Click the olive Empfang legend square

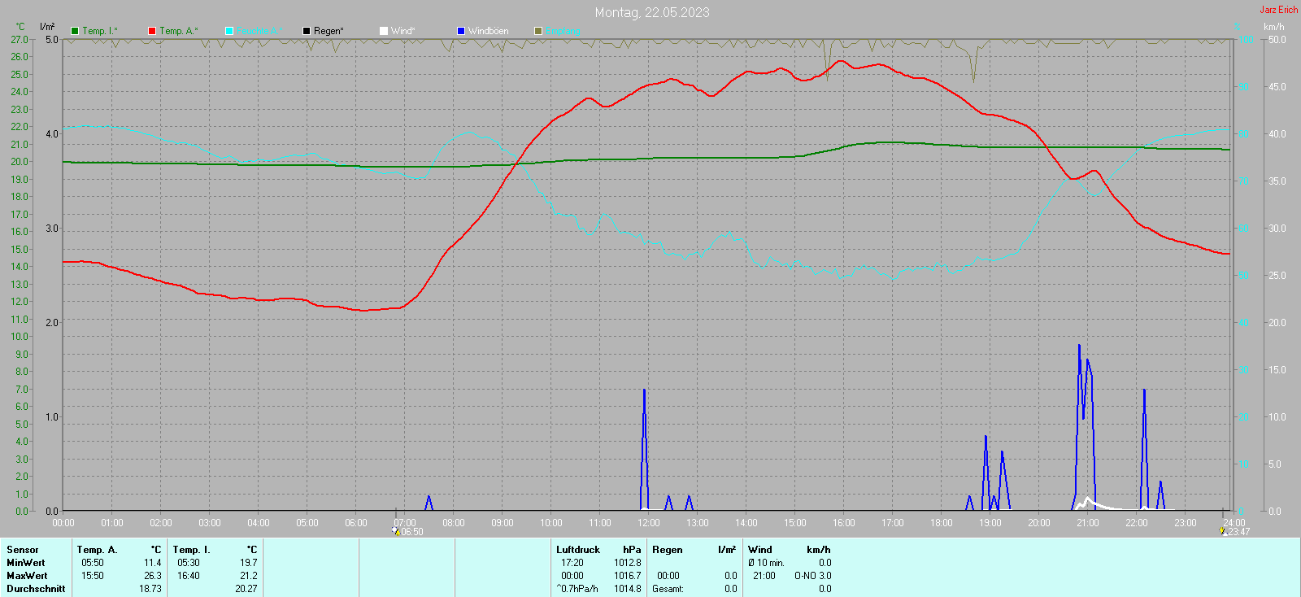538,31
